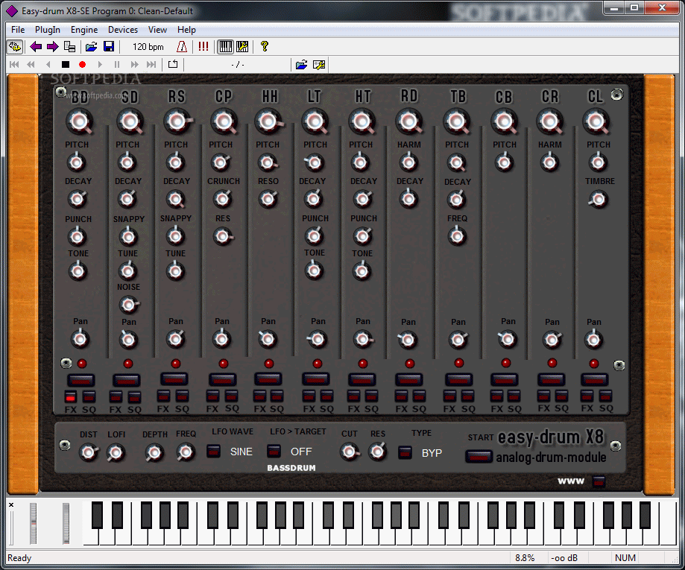Toggle the SD channel FX switch

click(x=116, y=396)
